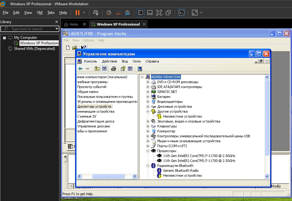Click the properties help toolbar icon
292x201 pixels.
tap(123, 69)
